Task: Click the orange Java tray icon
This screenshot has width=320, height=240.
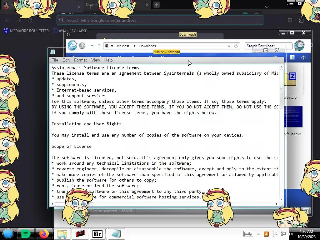Action: (266, 234)
